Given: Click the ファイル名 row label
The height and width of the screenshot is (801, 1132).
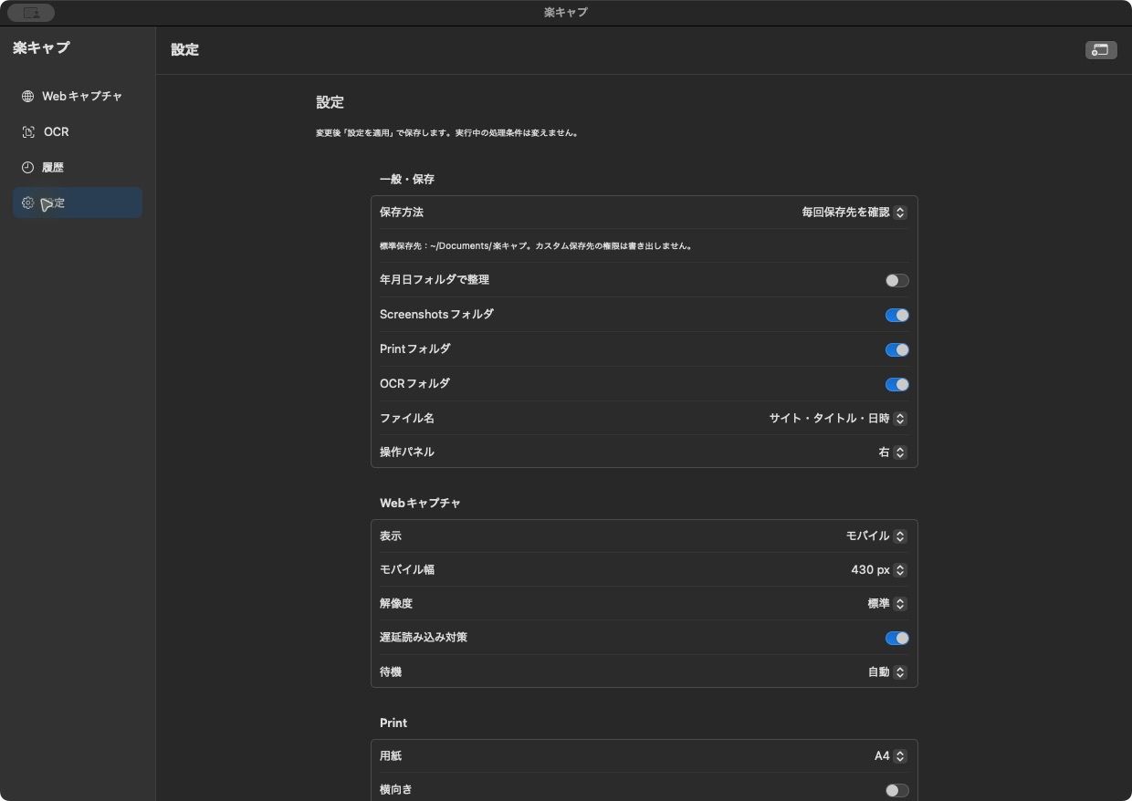Looking at the screenshot, I should tap(407, 419).
